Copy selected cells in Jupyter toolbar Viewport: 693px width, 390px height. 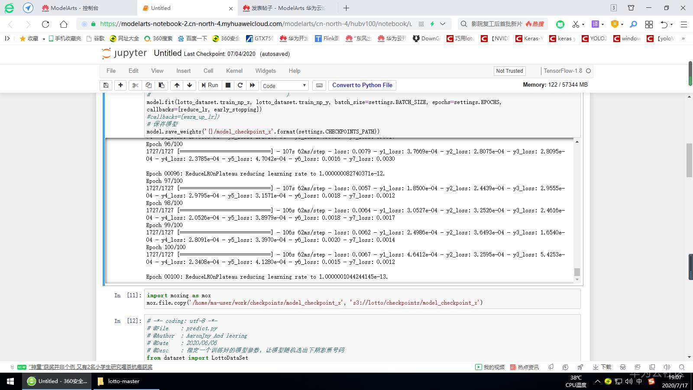click(x=149, y=85)
